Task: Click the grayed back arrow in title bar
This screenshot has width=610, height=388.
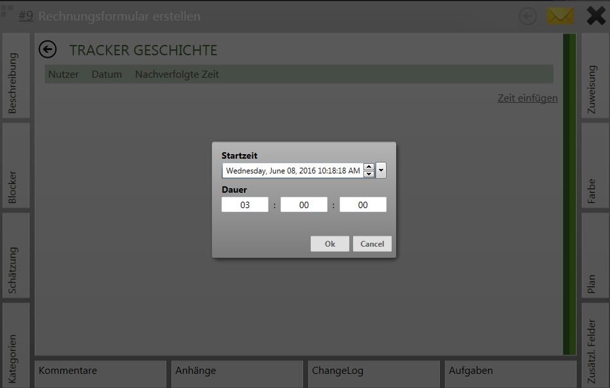Action: 528,16
